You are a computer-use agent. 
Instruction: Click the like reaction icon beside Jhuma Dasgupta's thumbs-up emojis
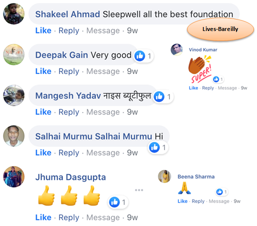pyautogui.click(x=114, y=202)
